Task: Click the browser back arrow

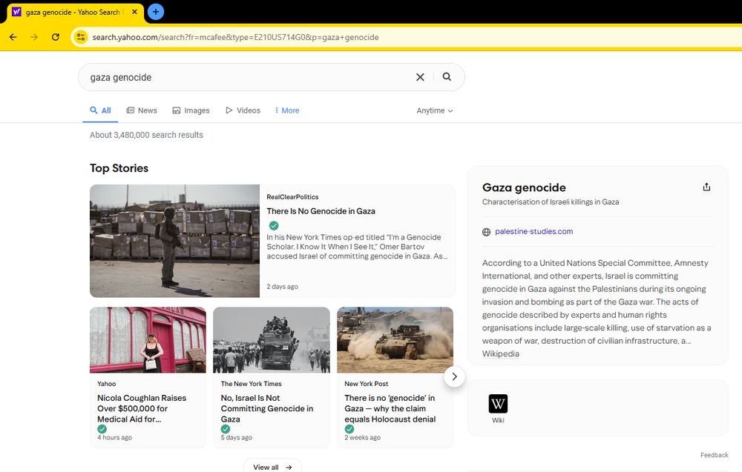Action: pos(13,37)
